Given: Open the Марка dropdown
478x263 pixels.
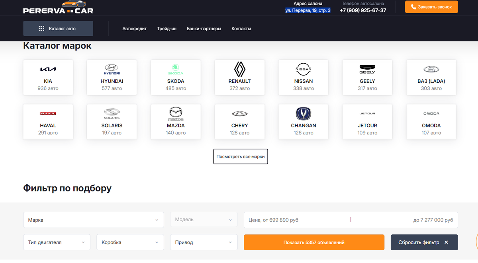Looking at the screenshot, I should click(x=94, y=220).
